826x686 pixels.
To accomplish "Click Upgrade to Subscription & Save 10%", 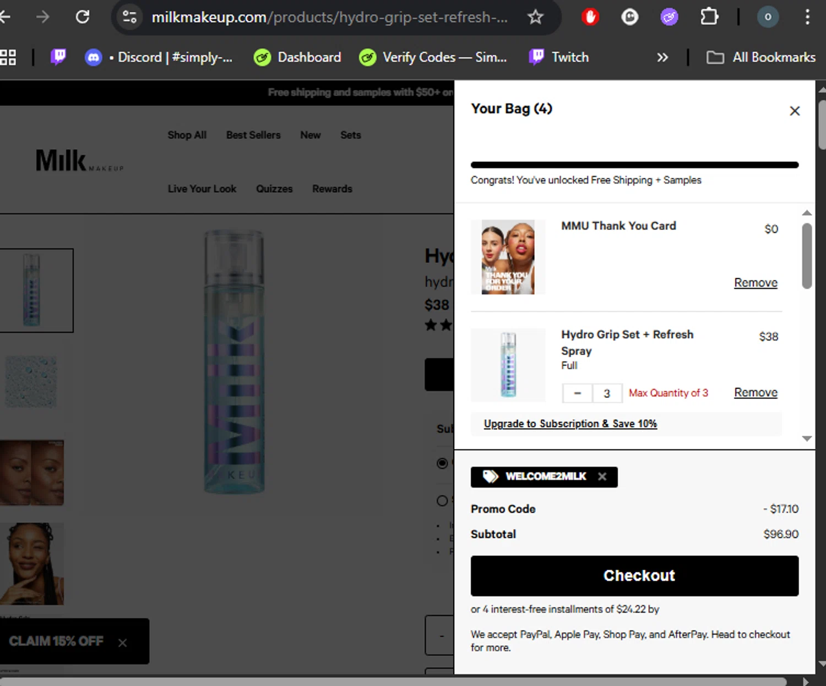I will tap(570, 424).
